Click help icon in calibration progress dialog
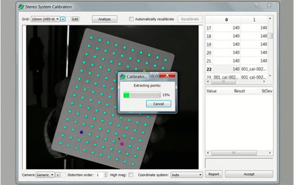 [154, 75]
